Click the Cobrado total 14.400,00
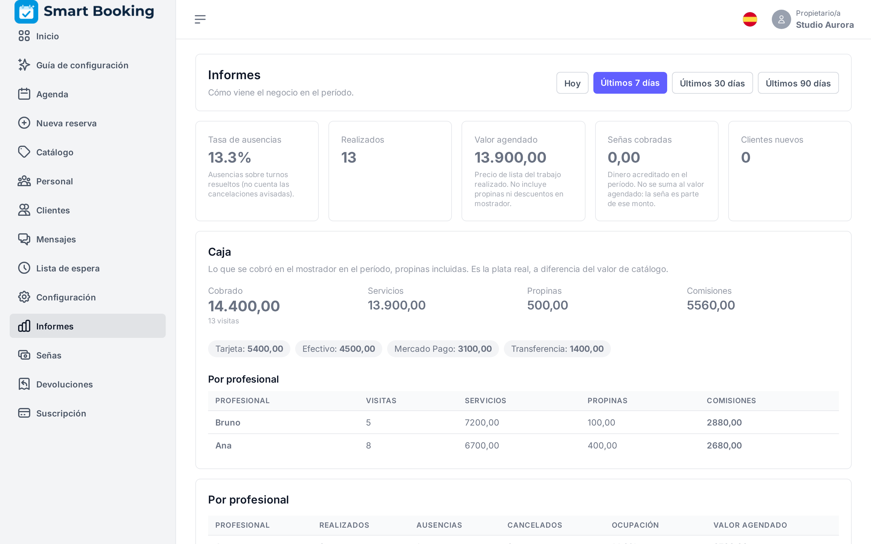The height and width of the screenshot is (544, 871). (244, 306)
